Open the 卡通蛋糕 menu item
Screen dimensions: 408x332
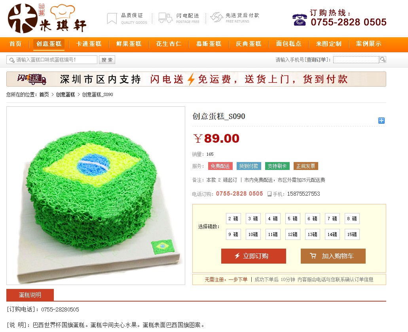(x=89, y=43)
